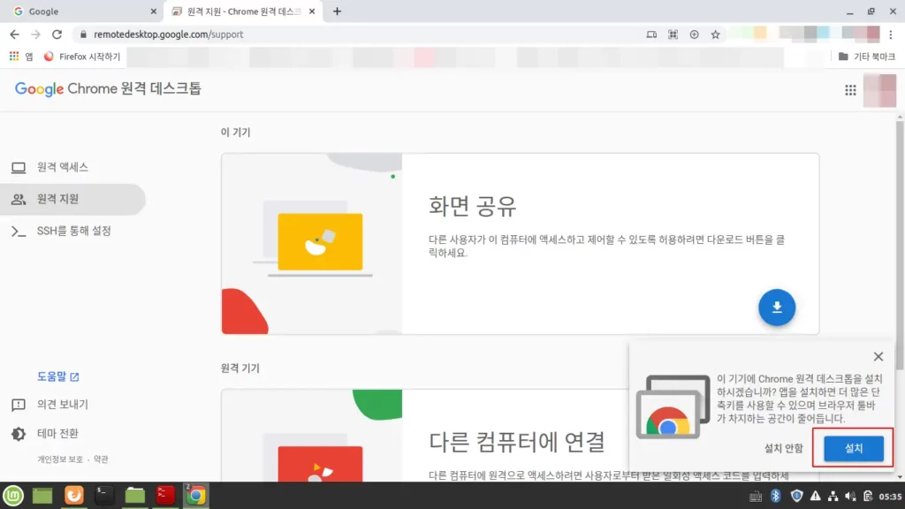Open the volume tray icon

coord(850,496)
